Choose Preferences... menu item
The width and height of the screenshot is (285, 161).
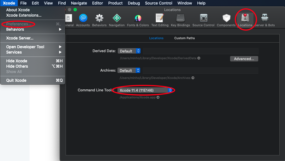(x=33, y=24)
